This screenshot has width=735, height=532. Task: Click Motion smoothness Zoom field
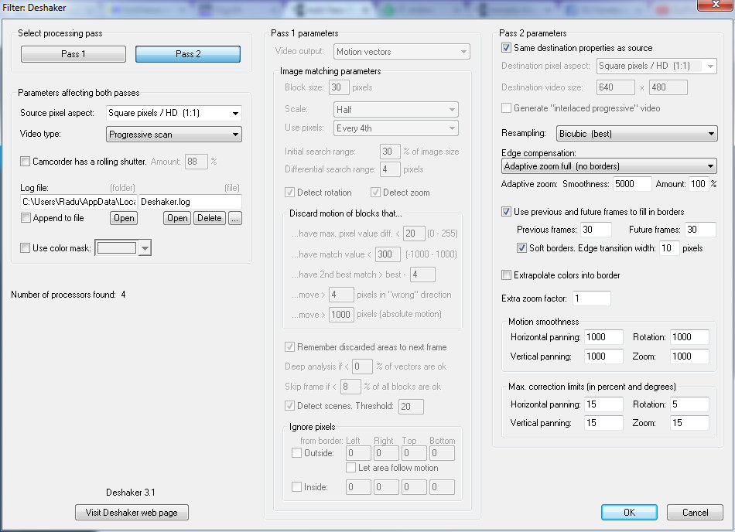tap(689, 356)
